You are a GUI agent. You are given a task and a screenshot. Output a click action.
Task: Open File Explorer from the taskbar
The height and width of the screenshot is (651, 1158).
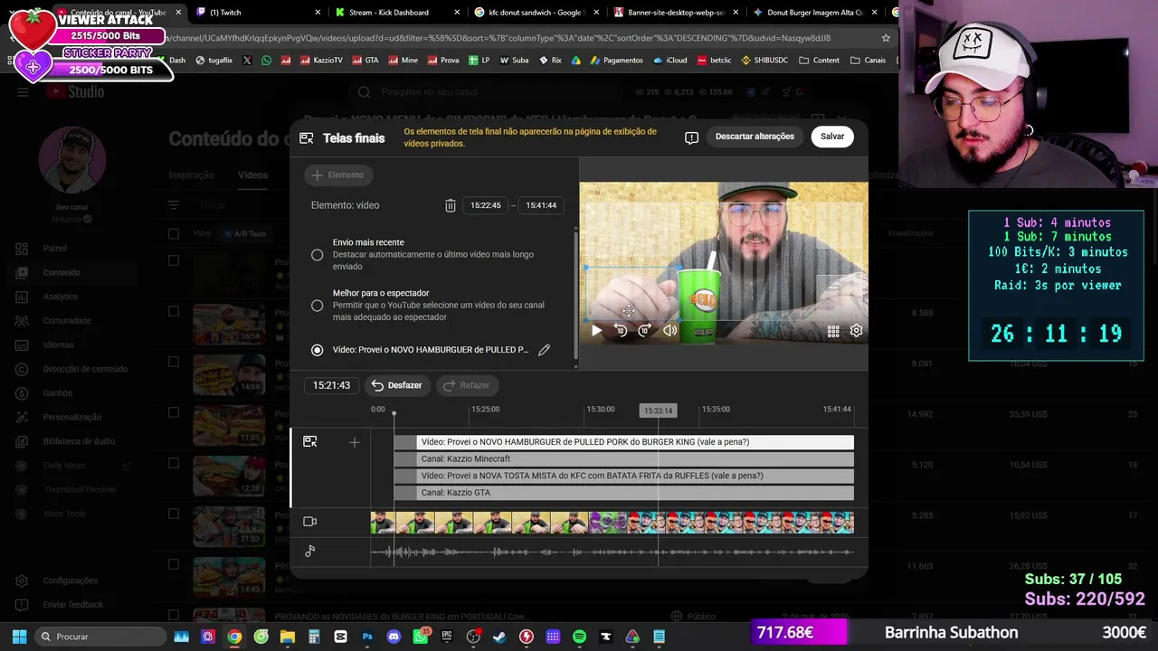click(x=288, y=637)
